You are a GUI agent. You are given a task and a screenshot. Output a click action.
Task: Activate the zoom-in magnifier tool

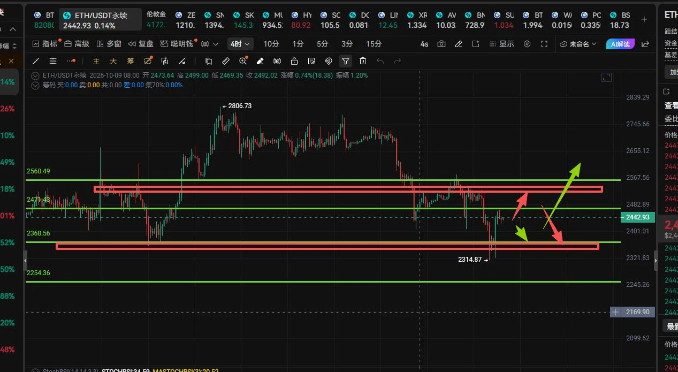(x=243, y=61)
